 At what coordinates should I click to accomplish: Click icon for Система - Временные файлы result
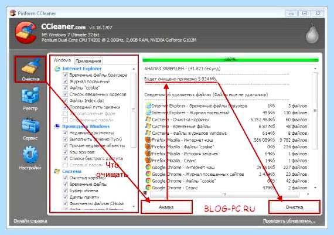tap(148, 127)
